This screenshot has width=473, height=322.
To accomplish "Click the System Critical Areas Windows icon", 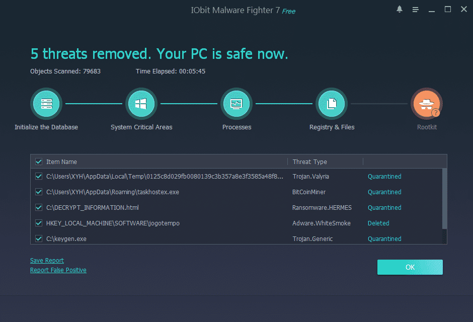I will coord(141,104).
